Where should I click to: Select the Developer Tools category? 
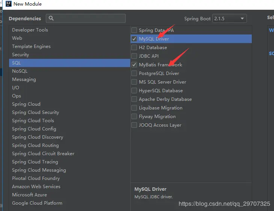(69, 30)
